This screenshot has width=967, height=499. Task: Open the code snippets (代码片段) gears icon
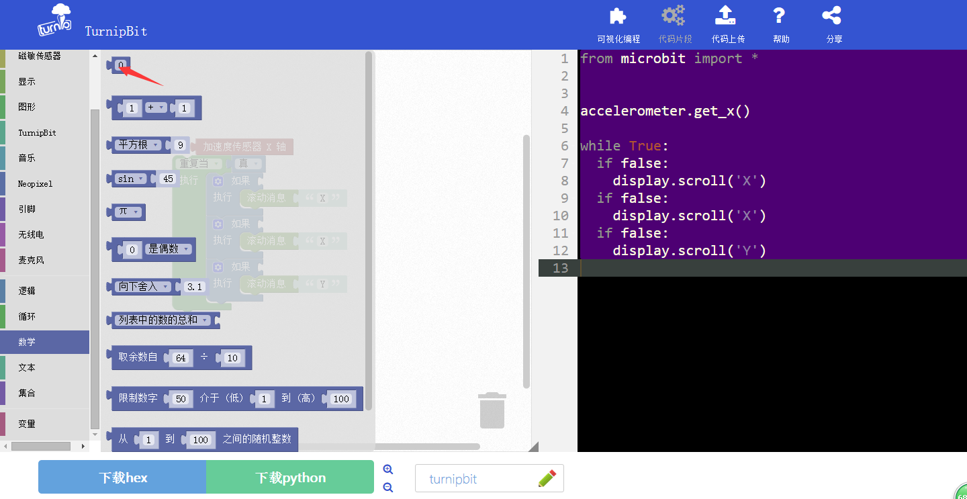pos(673,15)
